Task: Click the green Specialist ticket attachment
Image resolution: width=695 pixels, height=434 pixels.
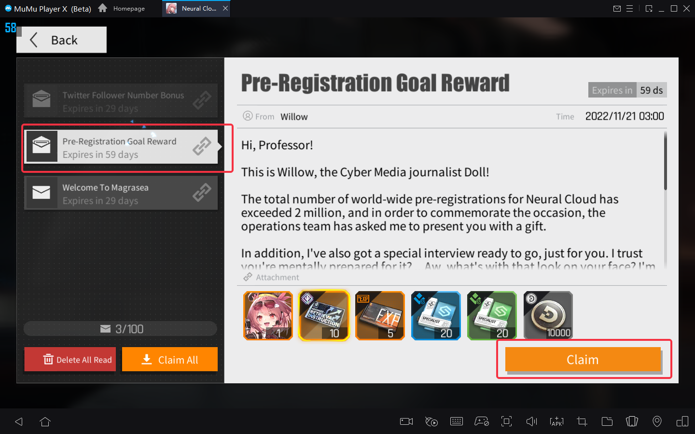Action: pyautogui.click(x=492, y=316)
